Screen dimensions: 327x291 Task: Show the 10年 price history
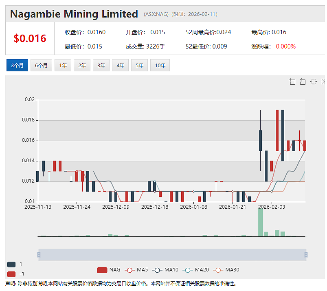[x=160, y=65]
